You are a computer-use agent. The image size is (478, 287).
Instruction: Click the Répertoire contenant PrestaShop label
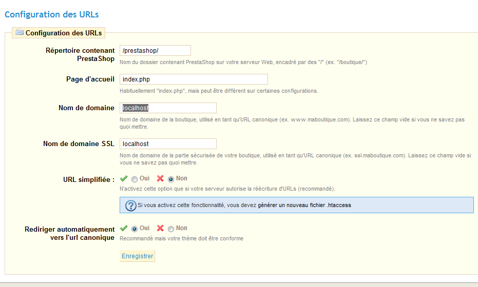(80, 54)
